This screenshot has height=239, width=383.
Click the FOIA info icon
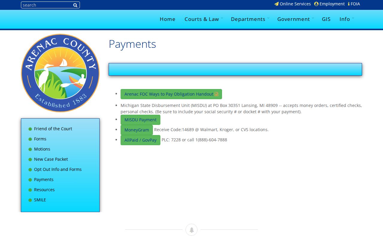click(x=349, y=4)
